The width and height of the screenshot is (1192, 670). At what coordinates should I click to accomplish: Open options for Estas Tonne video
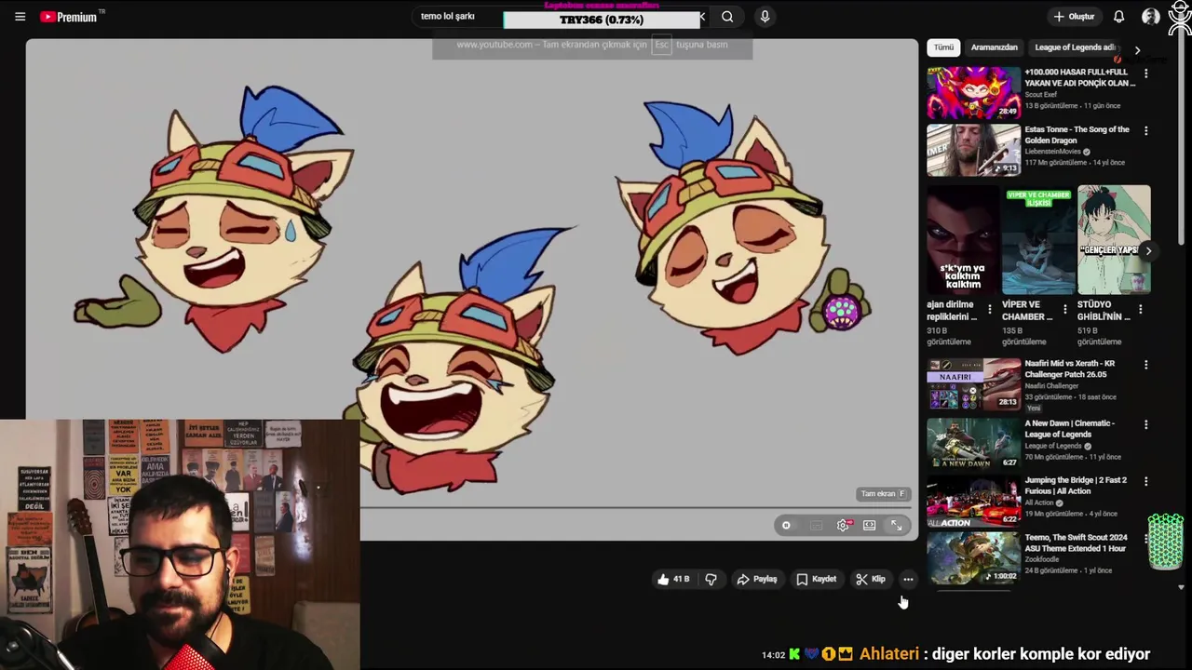point(1146,130)
